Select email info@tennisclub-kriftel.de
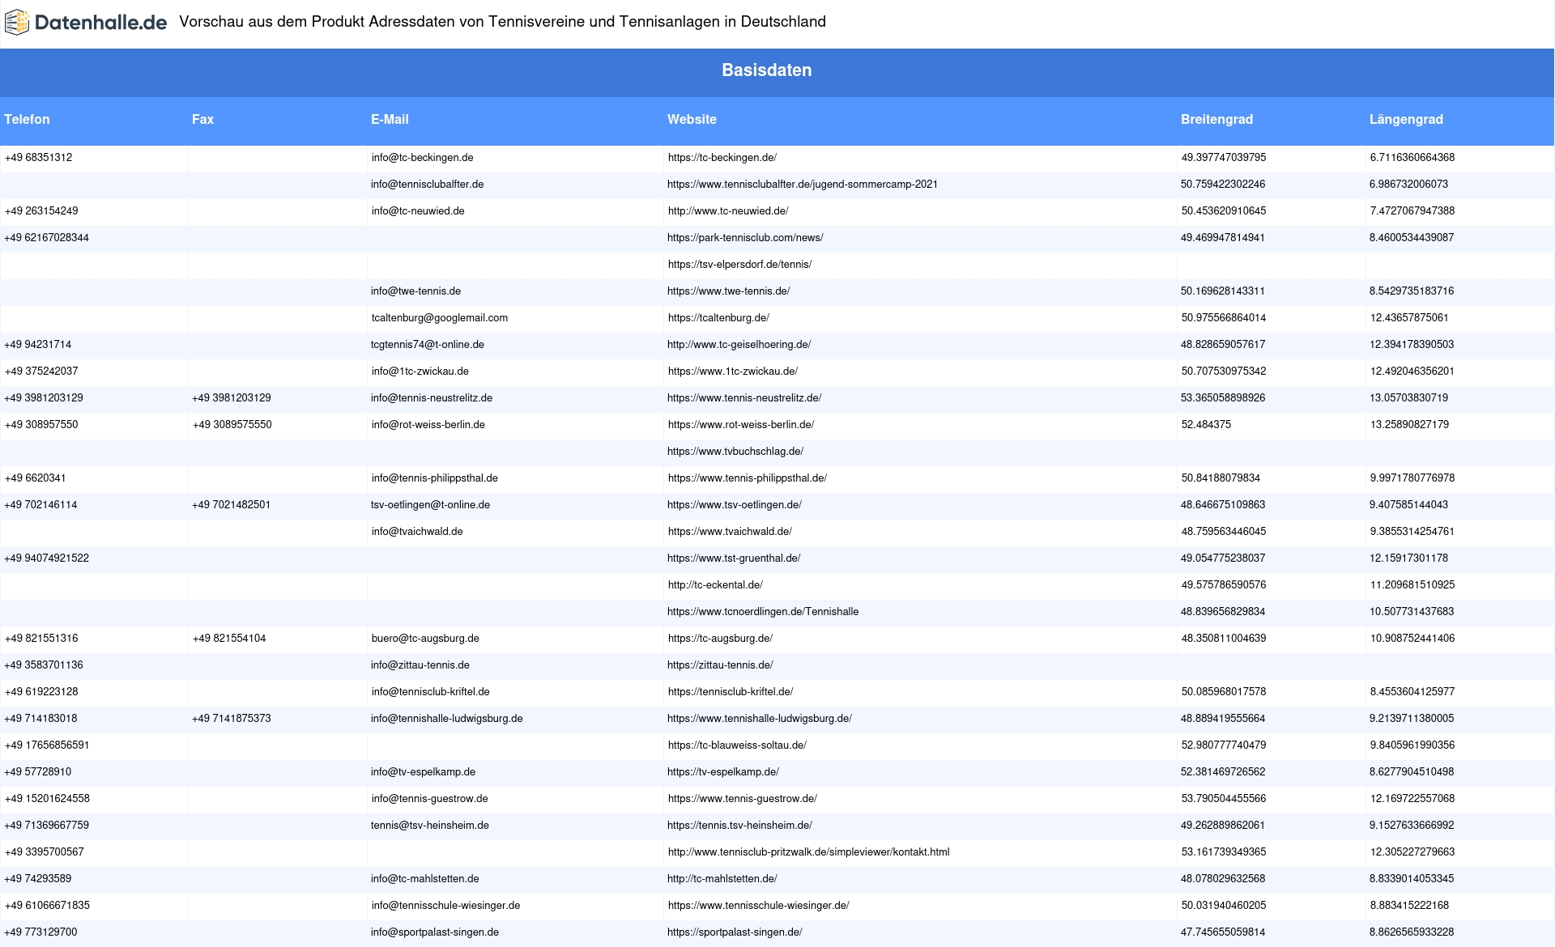Viewport: 1555px width, 947px height. pyautogui.click(x=431, y=692)
